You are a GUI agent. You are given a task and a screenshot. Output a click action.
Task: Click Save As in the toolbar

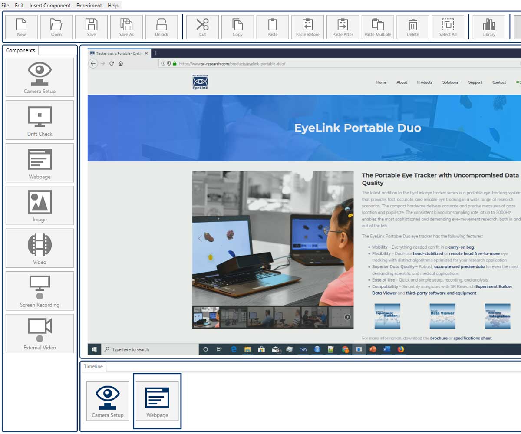(126, 27)
